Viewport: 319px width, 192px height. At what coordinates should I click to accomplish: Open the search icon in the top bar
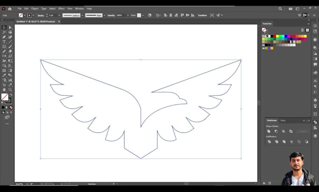pyautogui.click(x=281, y=8)
